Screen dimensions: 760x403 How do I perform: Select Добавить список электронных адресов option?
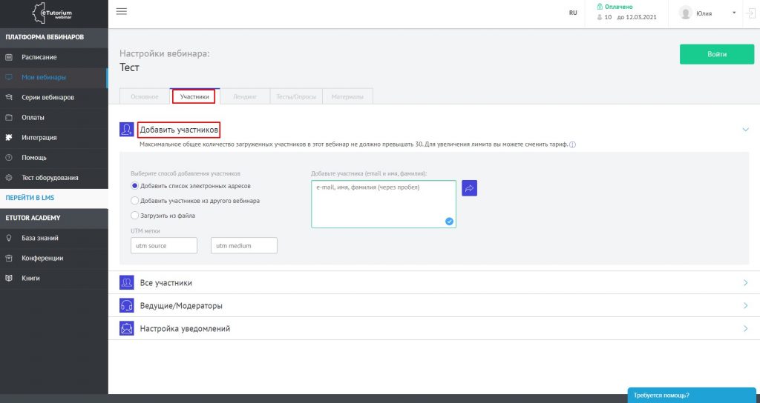click(x=134, y=186)
